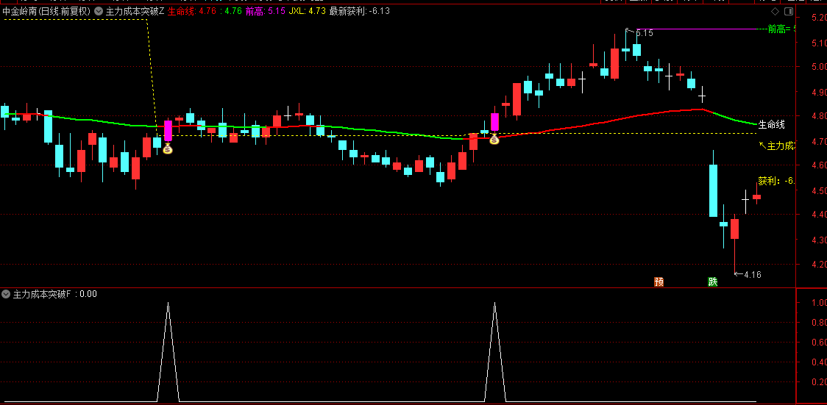Click the yellow 获利 label at right
This screenshot has width=827, height=405.
coord(776,181)
